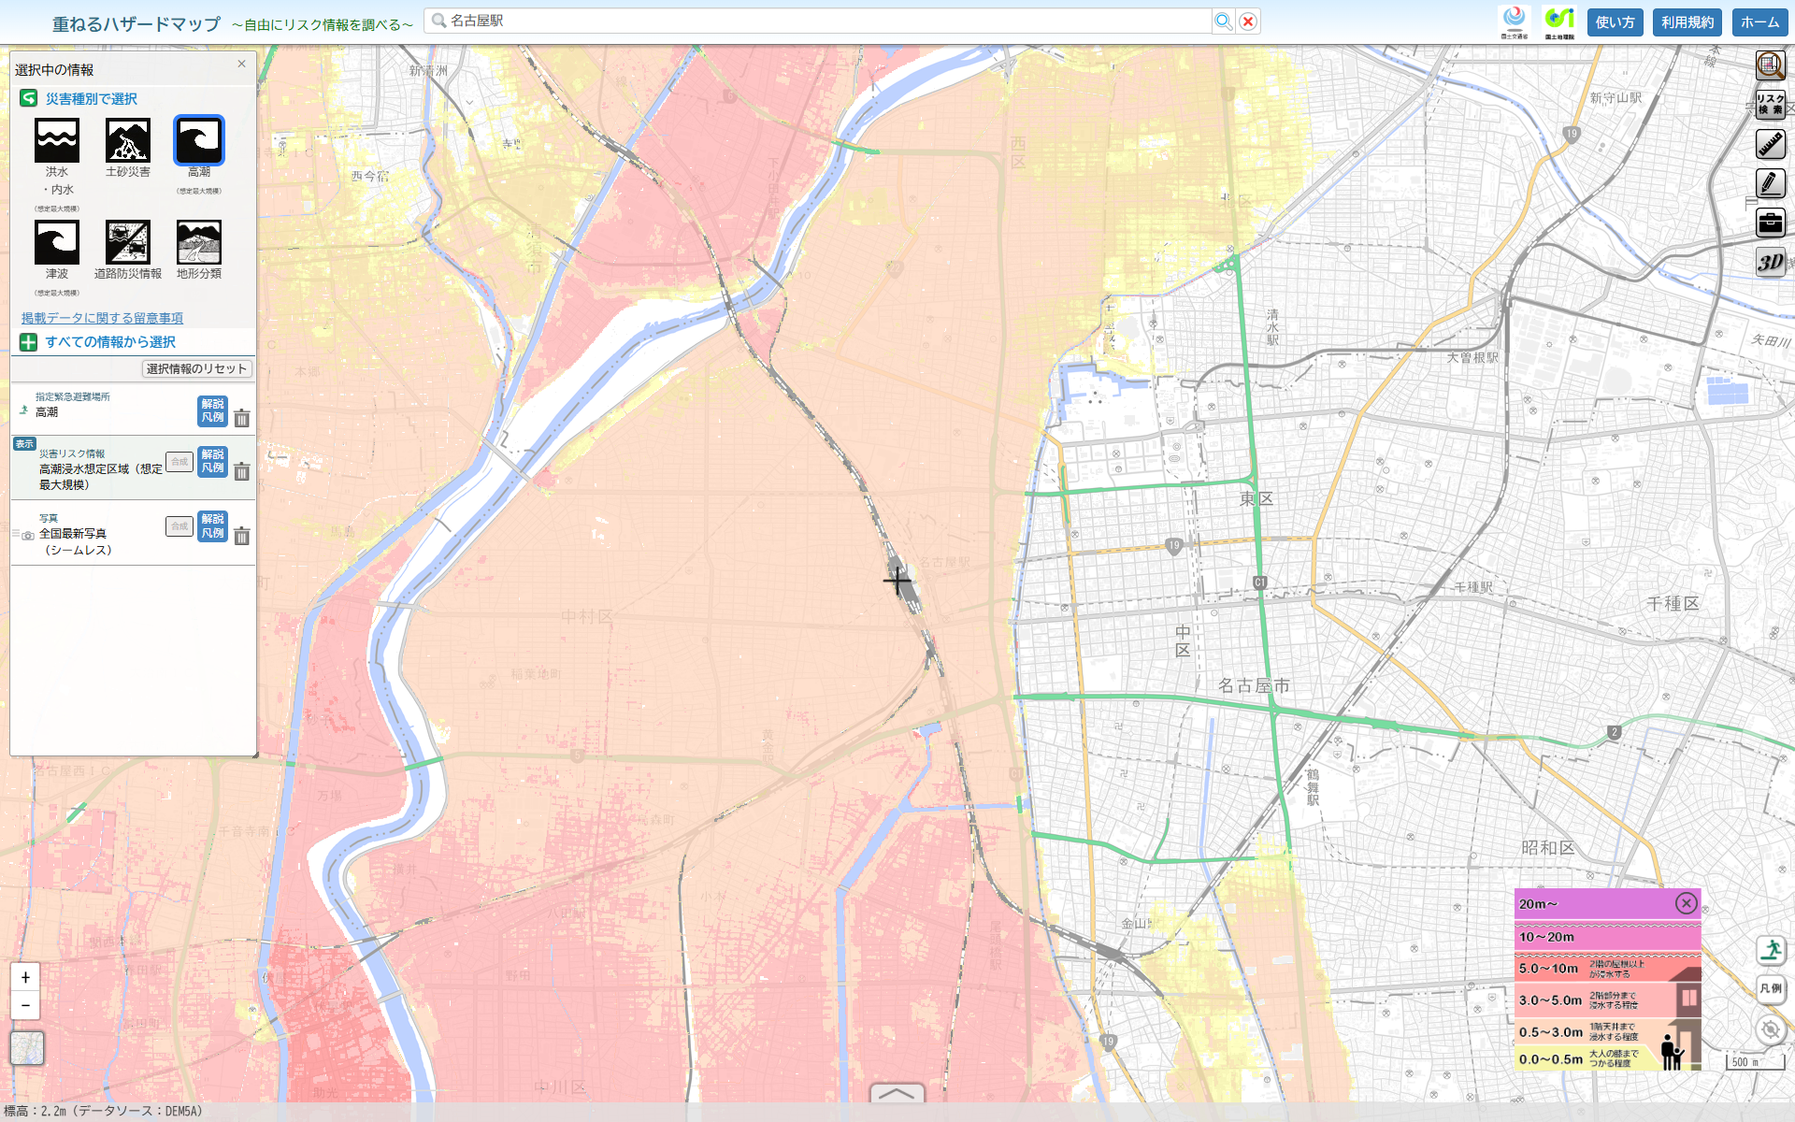This screenshot has width=1795, height=1122.
Task: Expand the bottom panel chevron
Action: coord(897,1093)
